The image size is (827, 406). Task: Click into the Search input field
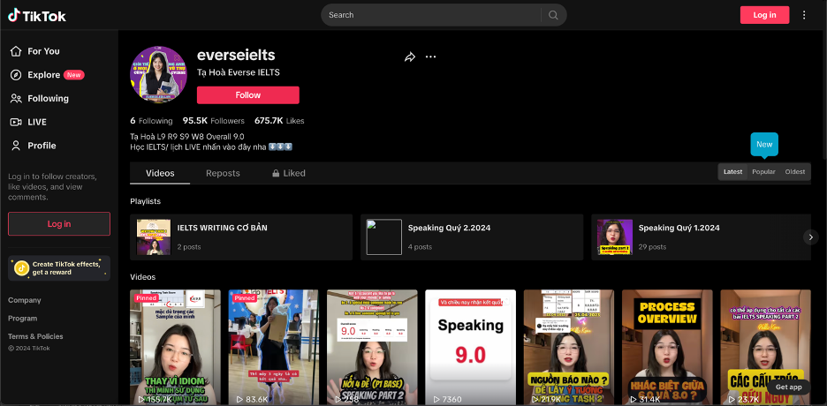[x=431, y=15]
